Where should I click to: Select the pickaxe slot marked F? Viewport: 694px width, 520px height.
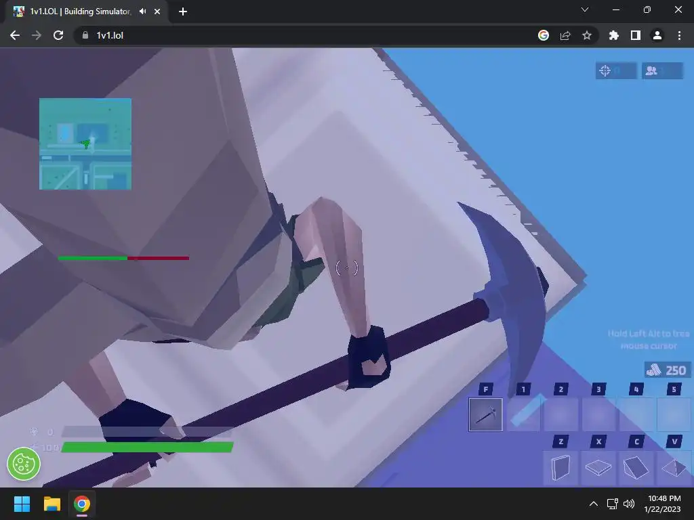(x=485, y=414)
